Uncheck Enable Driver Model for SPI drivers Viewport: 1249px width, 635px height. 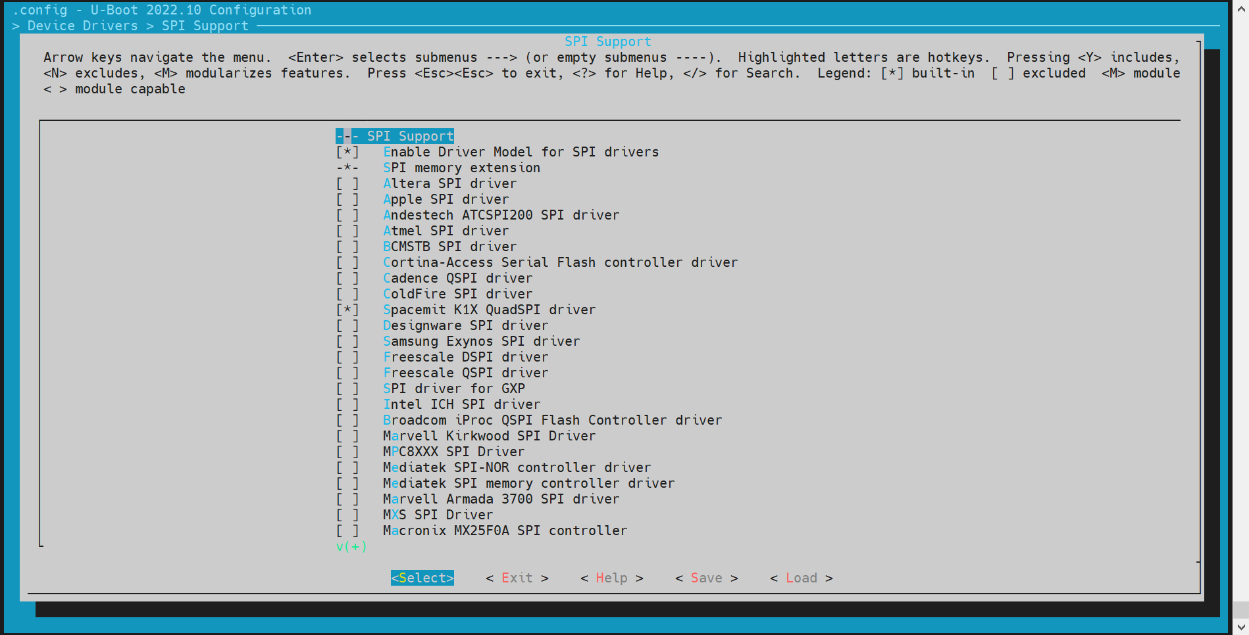(347, 152)
